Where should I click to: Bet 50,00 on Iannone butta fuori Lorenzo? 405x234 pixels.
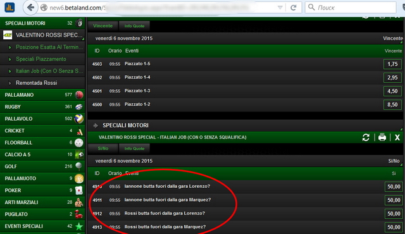pyautogui.click(x=394, y=187)
